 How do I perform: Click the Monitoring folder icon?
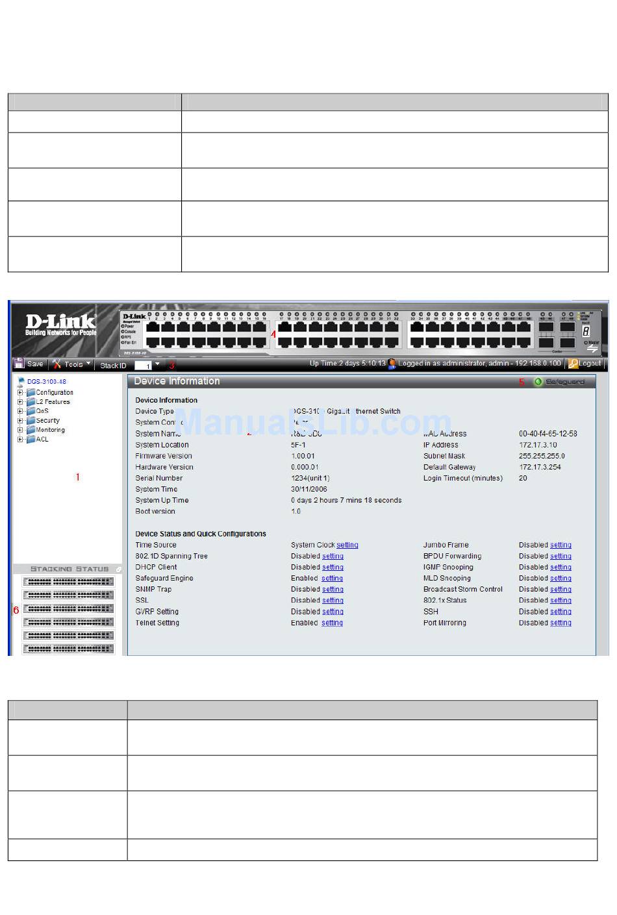point(31,430)
